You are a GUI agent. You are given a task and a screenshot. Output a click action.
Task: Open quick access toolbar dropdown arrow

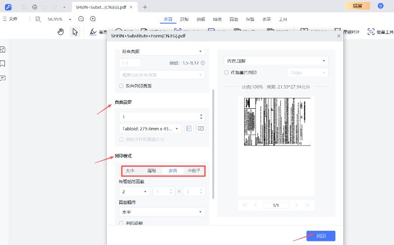point(65,7)
